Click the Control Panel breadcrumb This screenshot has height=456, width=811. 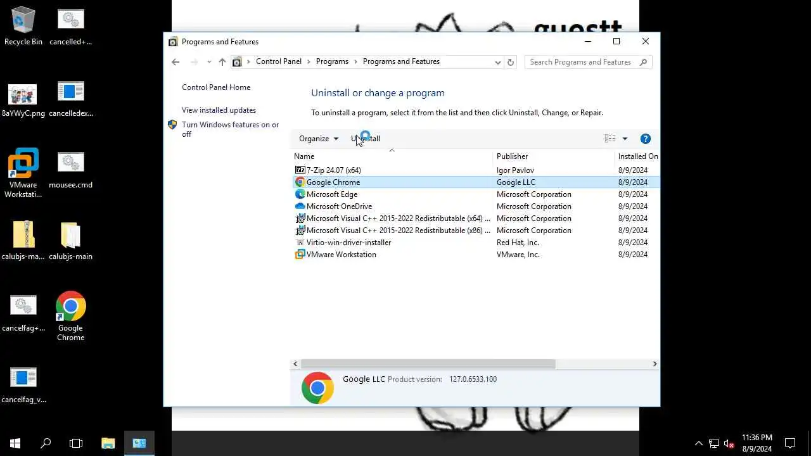279,61
